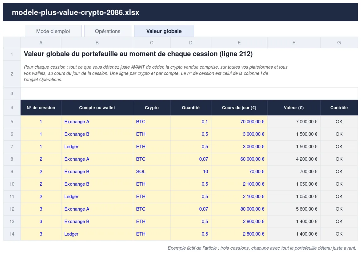This screenshot has height=254, width=361.
Task: Select column F header
Action: coord(294,42)
